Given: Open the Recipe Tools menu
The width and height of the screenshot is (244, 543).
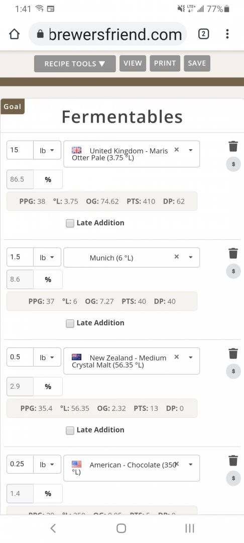Looking at the screenshot, I should 75,64.
